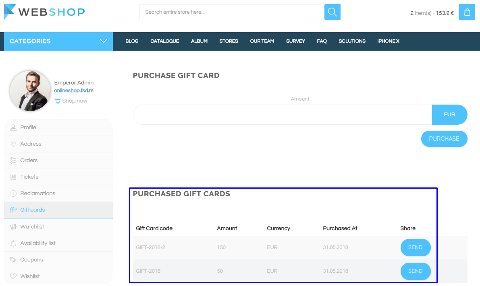Open the Album menu item
480x286 pixels.
pyautogui.click(x=199, y=41)
